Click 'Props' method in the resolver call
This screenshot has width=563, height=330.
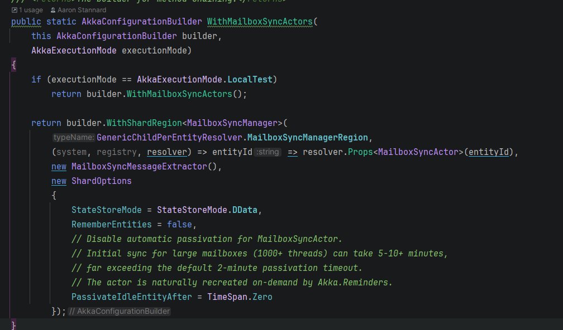360,152
